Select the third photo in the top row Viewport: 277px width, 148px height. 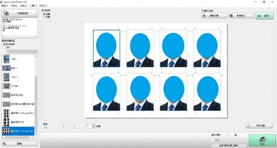tap(174, 48)
